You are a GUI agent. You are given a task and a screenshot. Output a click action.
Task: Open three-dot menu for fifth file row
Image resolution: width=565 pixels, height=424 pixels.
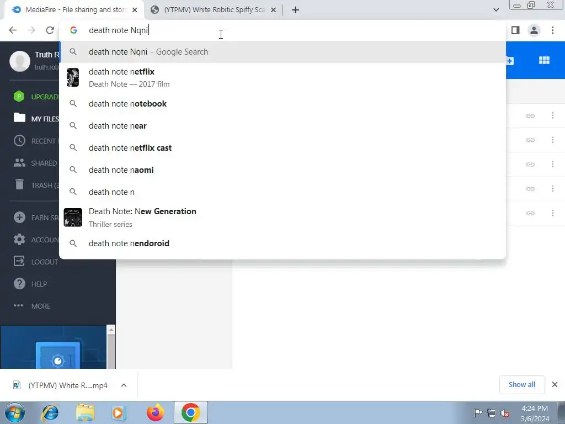[x=552, y=213]
